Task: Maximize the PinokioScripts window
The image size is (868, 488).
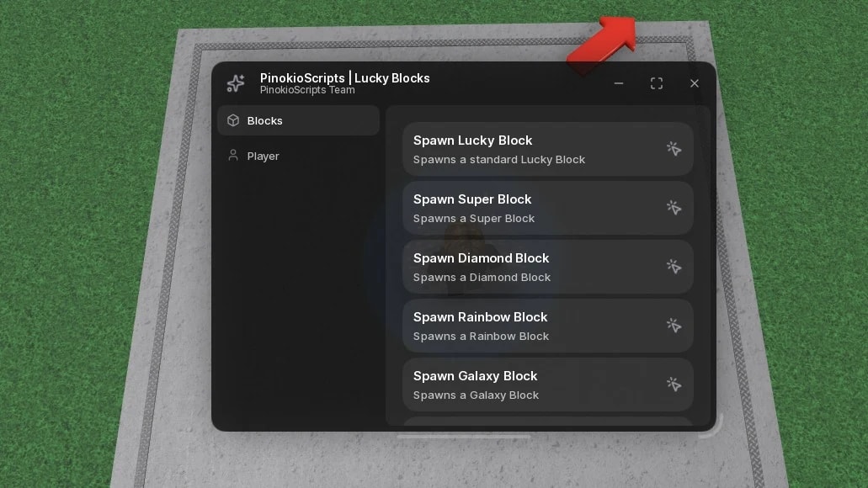Action: [657, 83]
